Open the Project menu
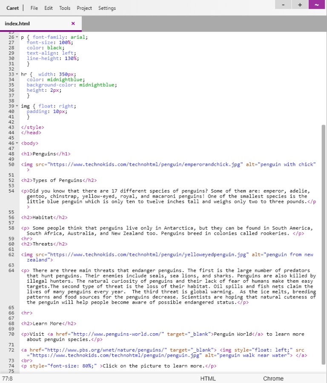Screen dimensions: 327x383 [x=84, y=8]
